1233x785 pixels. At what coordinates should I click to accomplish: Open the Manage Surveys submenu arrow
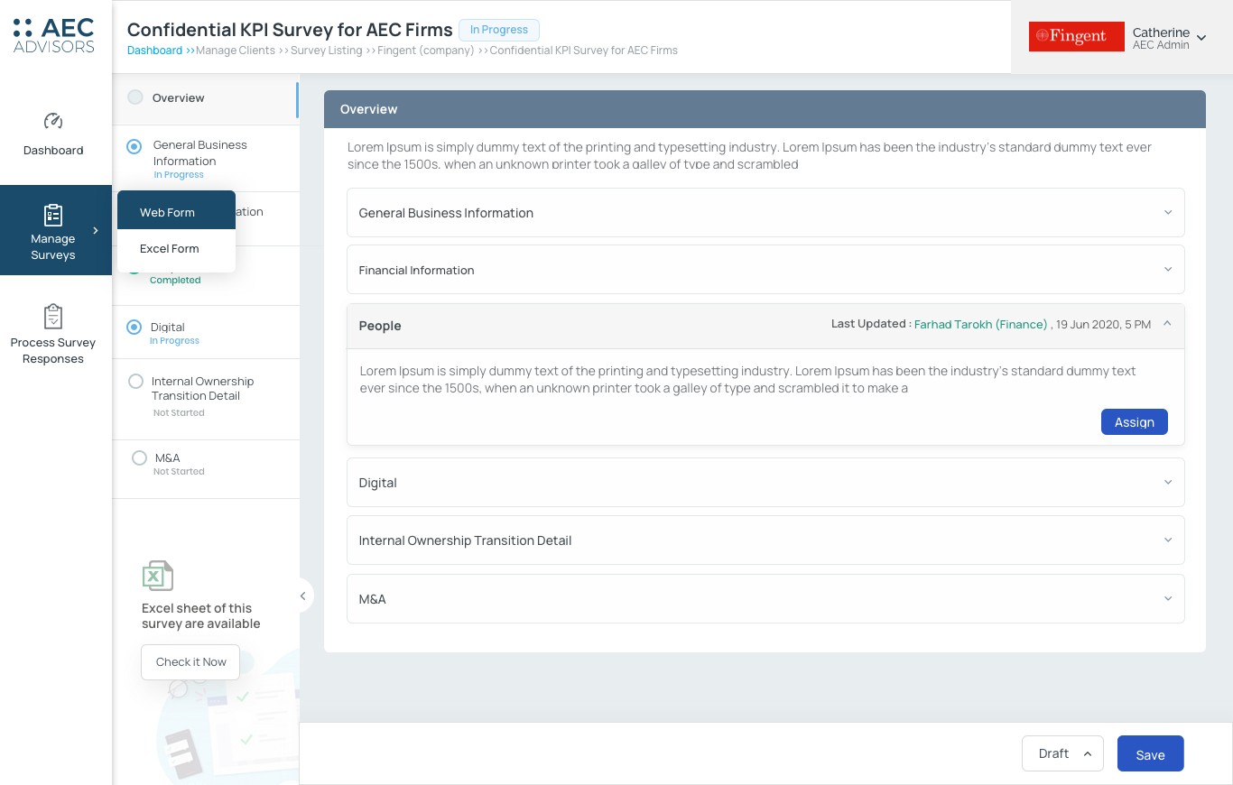pyautogui.click(x=96, y=231)
